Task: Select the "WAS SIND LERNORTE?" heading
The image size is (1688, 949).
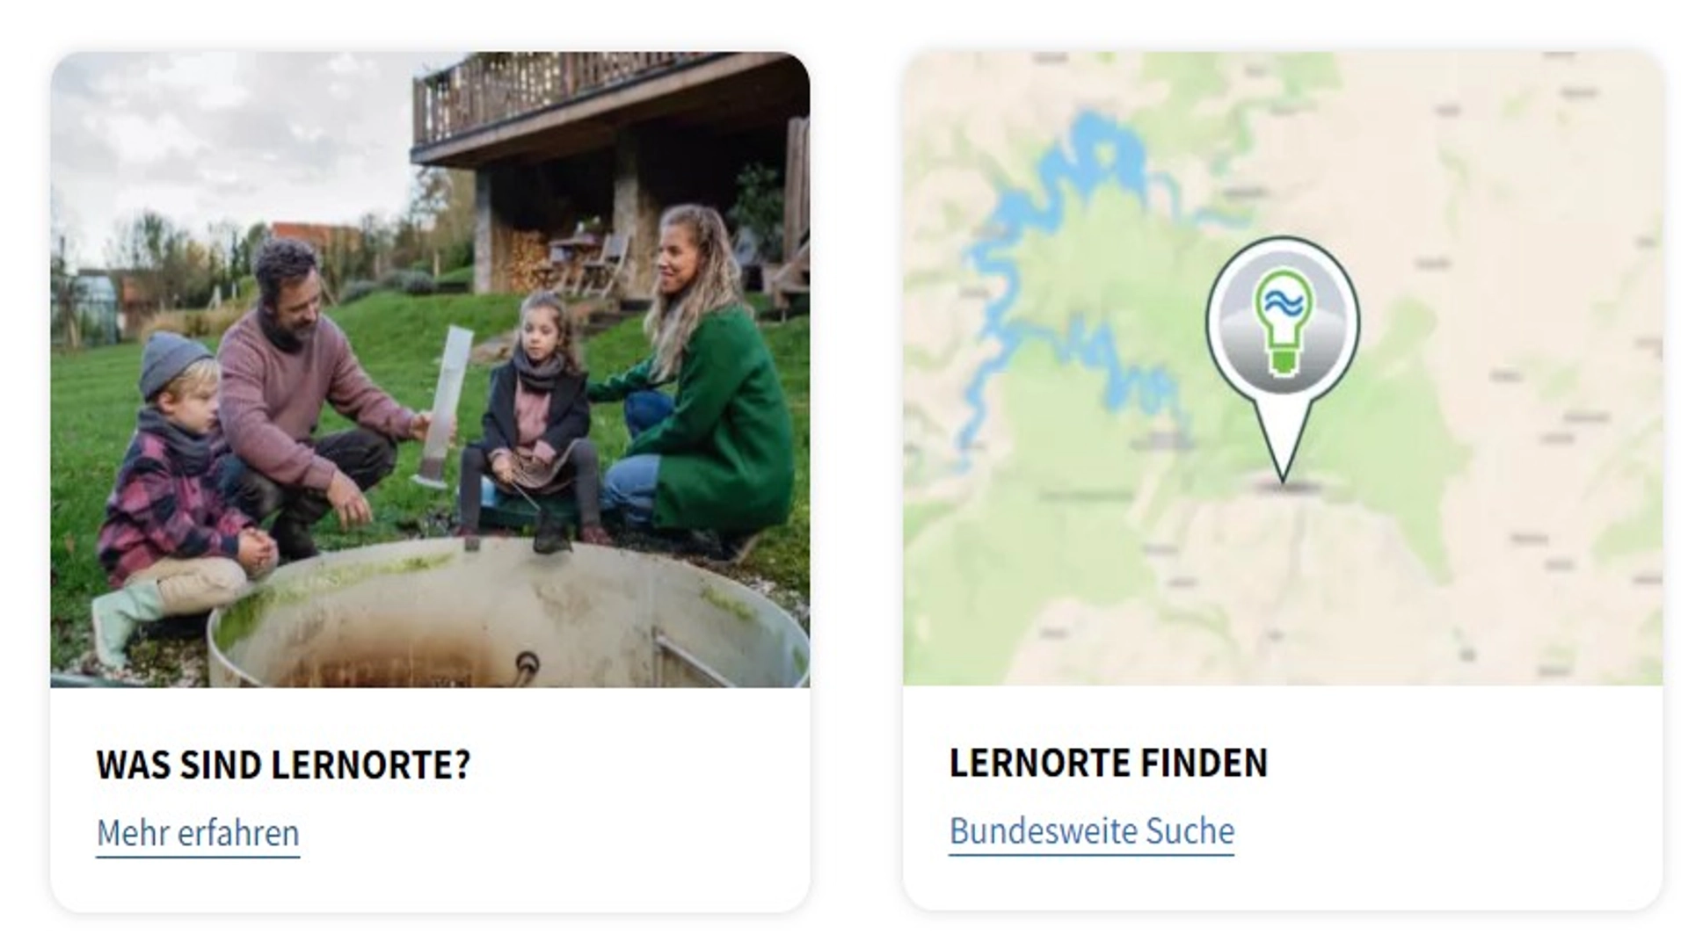Action: coord(283,764)
